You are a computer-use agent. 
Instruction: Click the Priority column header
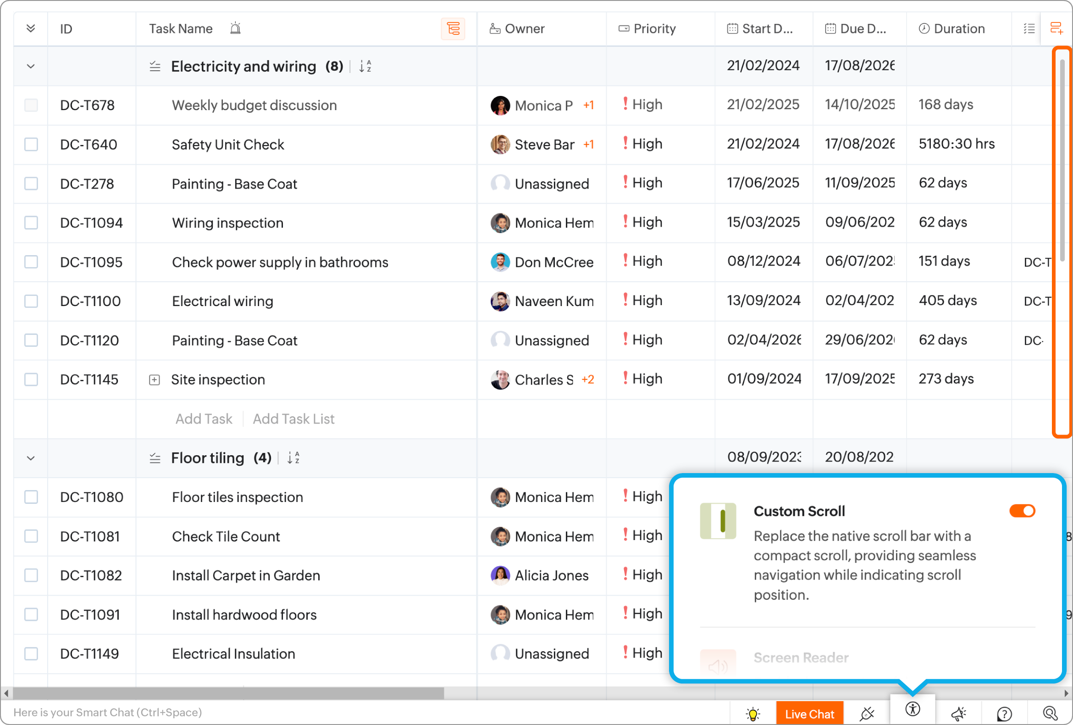(654, 28)
